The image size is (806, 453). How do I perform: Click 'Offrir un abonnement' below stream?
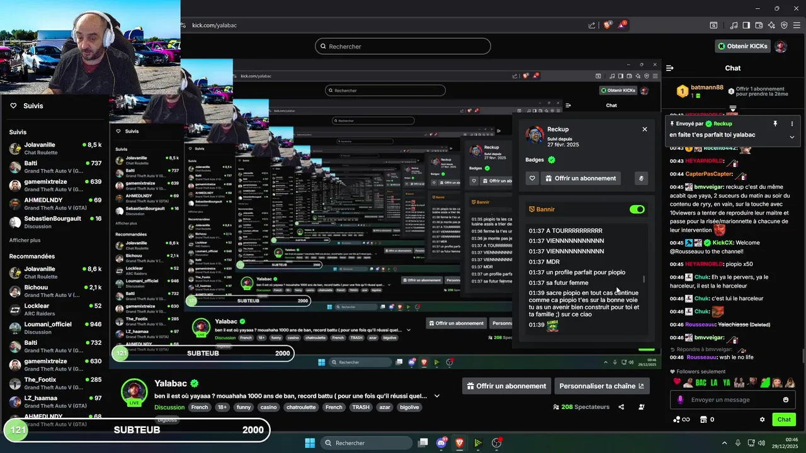click(x=505, y=386)
